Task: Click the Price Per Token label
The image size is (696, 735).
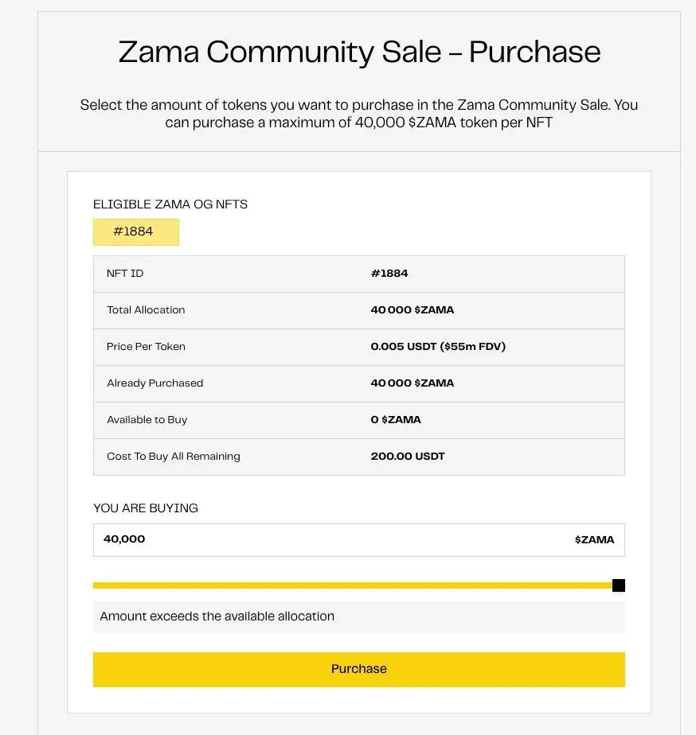Action: point(146,347)
